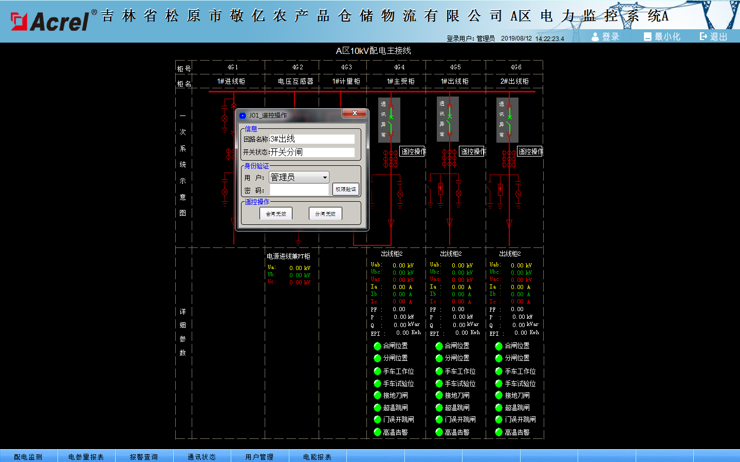Click the Acrel logo at top left
This screenshot has height=462, width=740.
[50, 21]
